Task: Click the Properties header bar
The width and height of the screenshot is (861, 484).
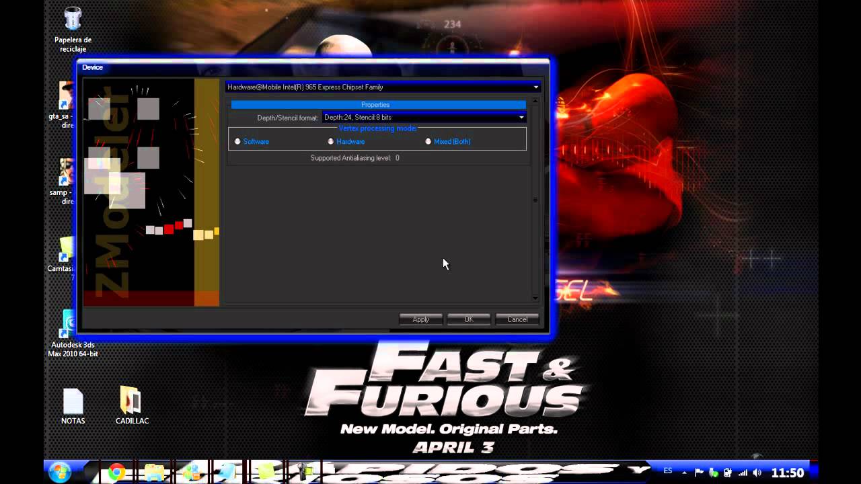Action: click(378, 105)
